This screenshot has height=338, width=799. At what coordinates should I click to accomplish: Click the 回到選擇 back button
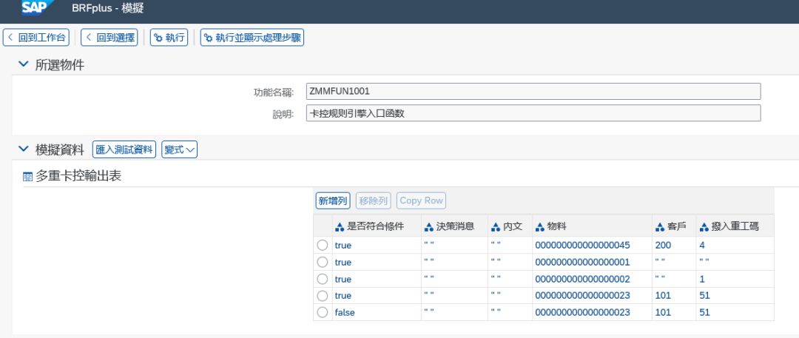click(109, 38)
